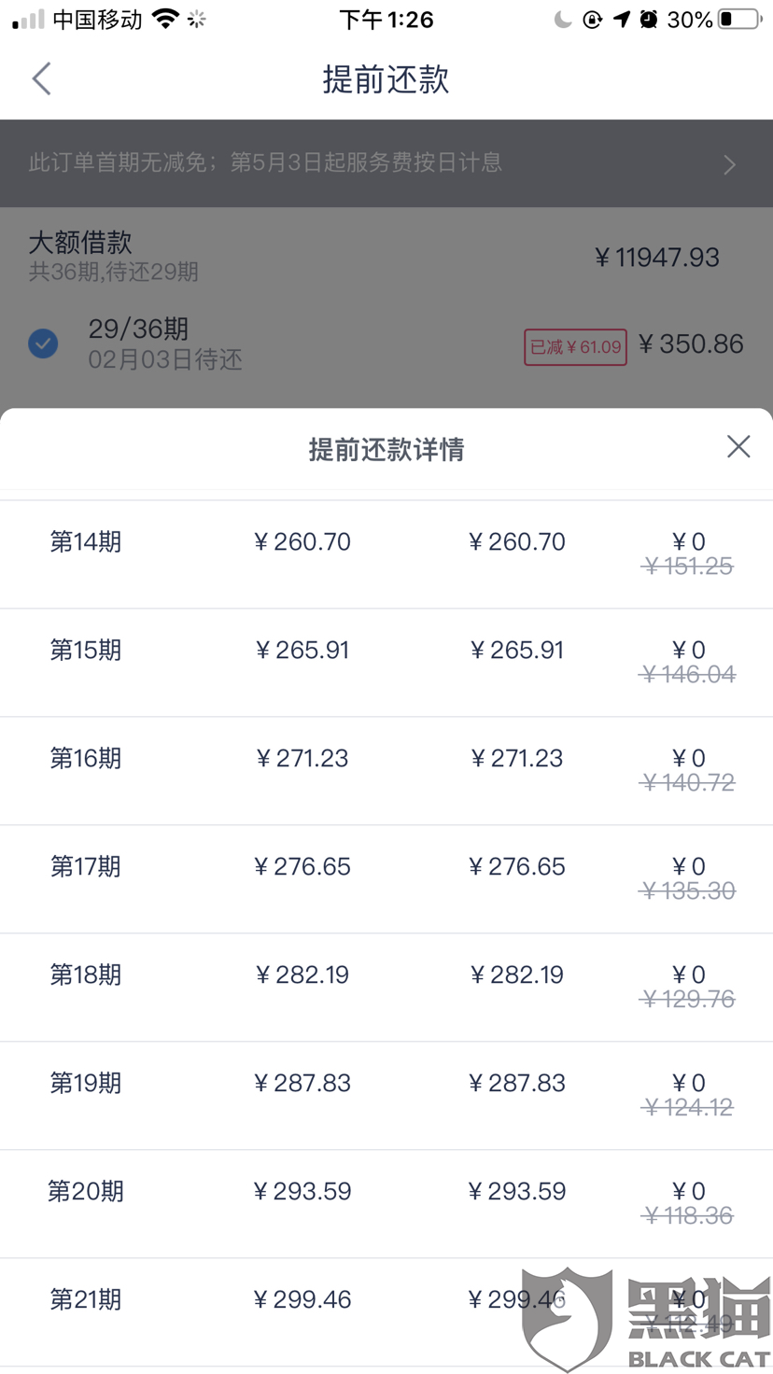Tap the 第20期 row label
The height and width of the screenshot is (1374, 773).
click(86, 1192)
